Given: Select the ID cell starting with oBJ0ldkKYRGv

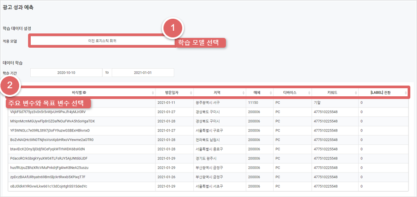Looking at the screenshot, I should click(x=82, y=186).
